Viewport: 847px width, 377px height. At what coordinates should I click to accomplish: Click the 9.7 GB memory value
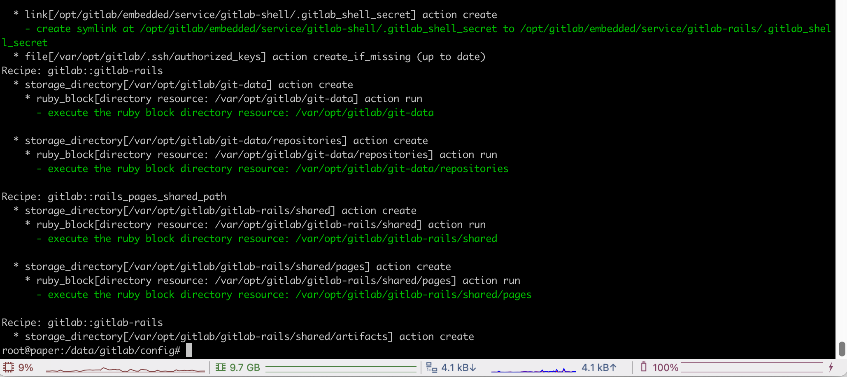tap(245, 368)
